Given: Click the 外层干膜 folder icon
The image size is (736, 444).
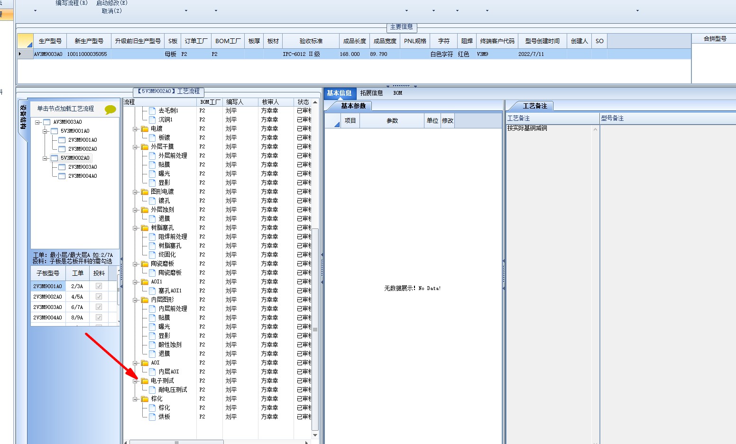Looking at the screenshot, I should [145, 147].
